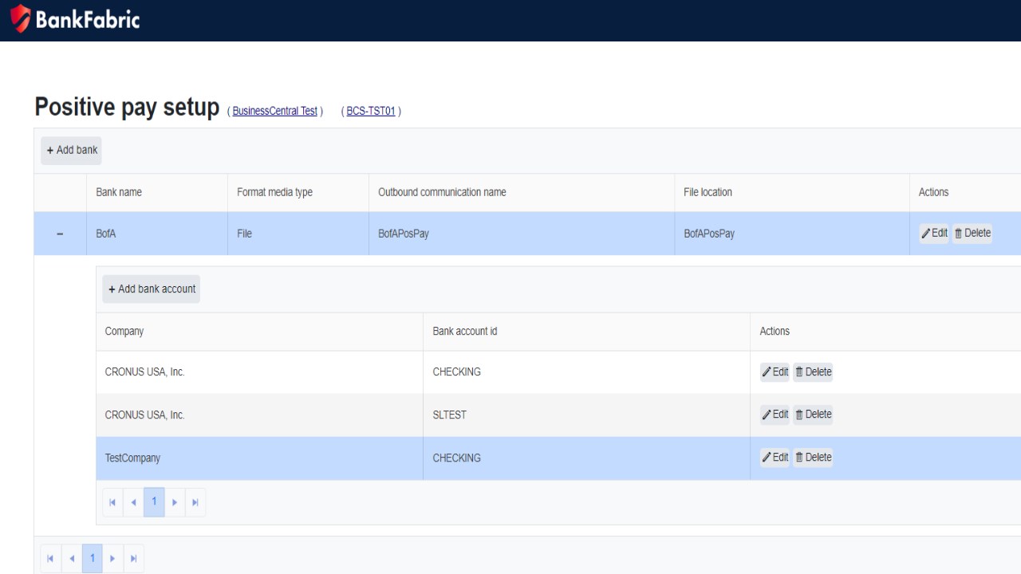Select page 1 in banks pager

(x=92, y=558)
